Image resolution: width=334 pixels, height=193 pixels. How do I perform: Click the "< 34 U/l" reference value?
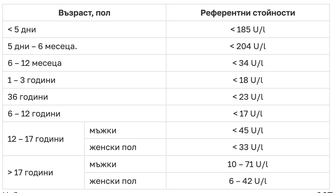(x=248, y=63)
